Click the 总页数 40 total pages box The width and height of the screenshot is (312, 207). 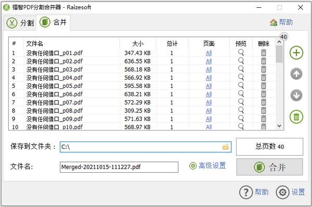[x=269, y=147]
